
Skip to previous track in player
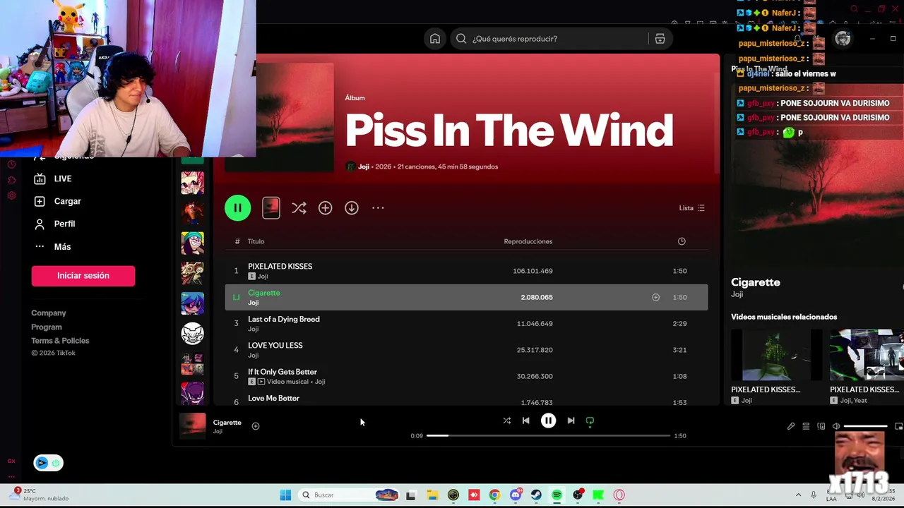[525, 421]
